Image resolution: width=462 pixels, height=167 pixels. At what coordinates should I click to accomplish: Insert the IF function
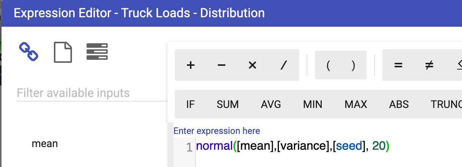pos(191,104)
